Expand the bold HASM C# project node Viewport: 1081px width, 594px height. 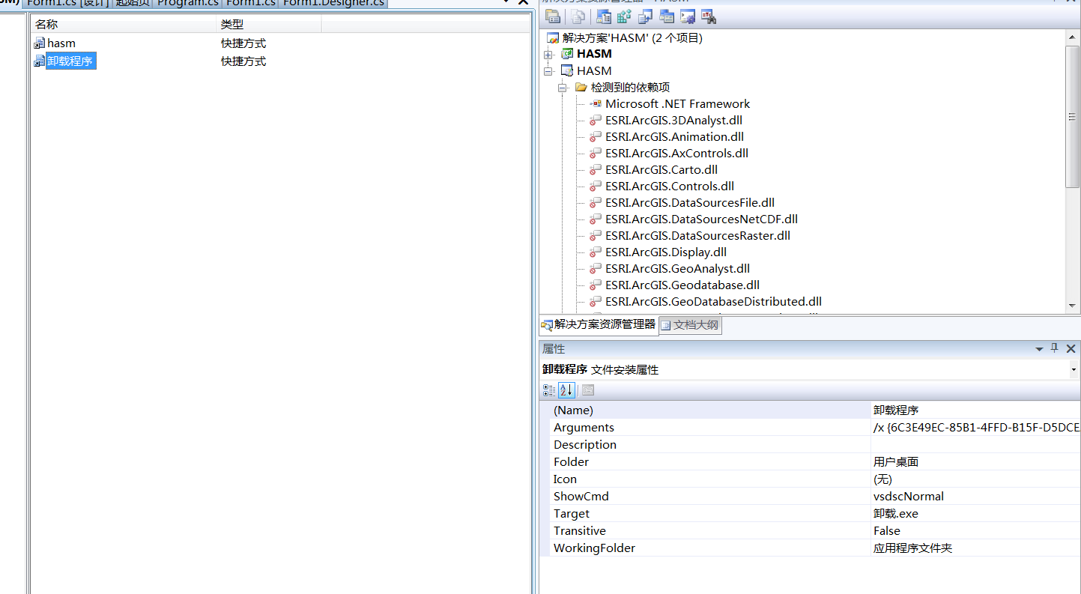coord(548,54)
